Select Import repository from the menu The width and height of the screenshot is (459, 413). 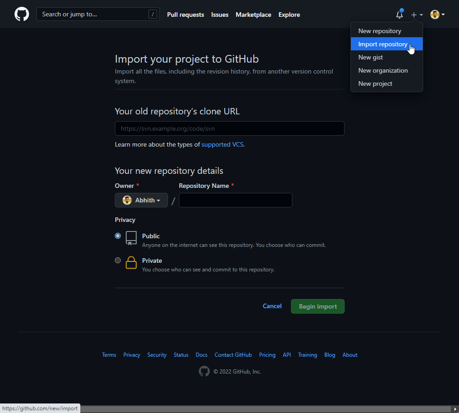coord(383,44)
